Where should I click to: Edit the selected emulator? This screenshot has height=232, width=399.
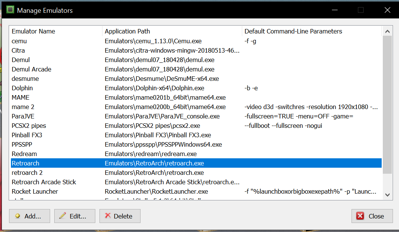[75, 216]
